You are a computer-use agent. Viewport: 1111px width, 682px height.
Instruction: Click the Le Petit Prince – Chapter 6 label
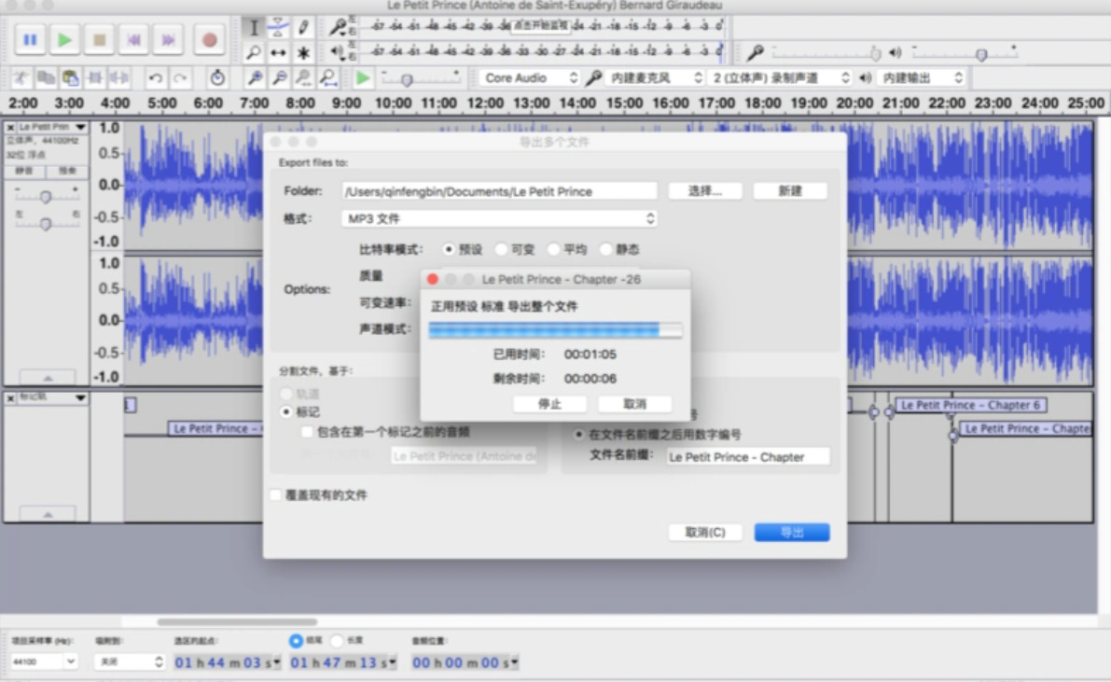click(x=970, y=405)
